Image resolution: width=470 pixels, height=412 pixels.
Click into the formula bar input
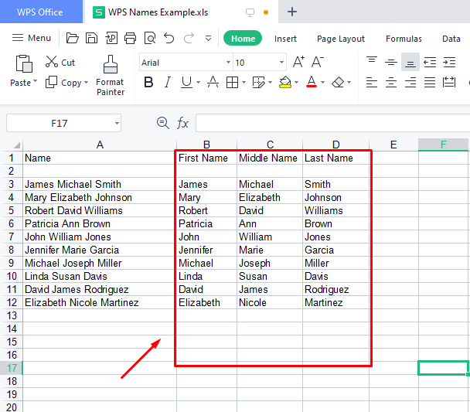click(x=332, y=123)
